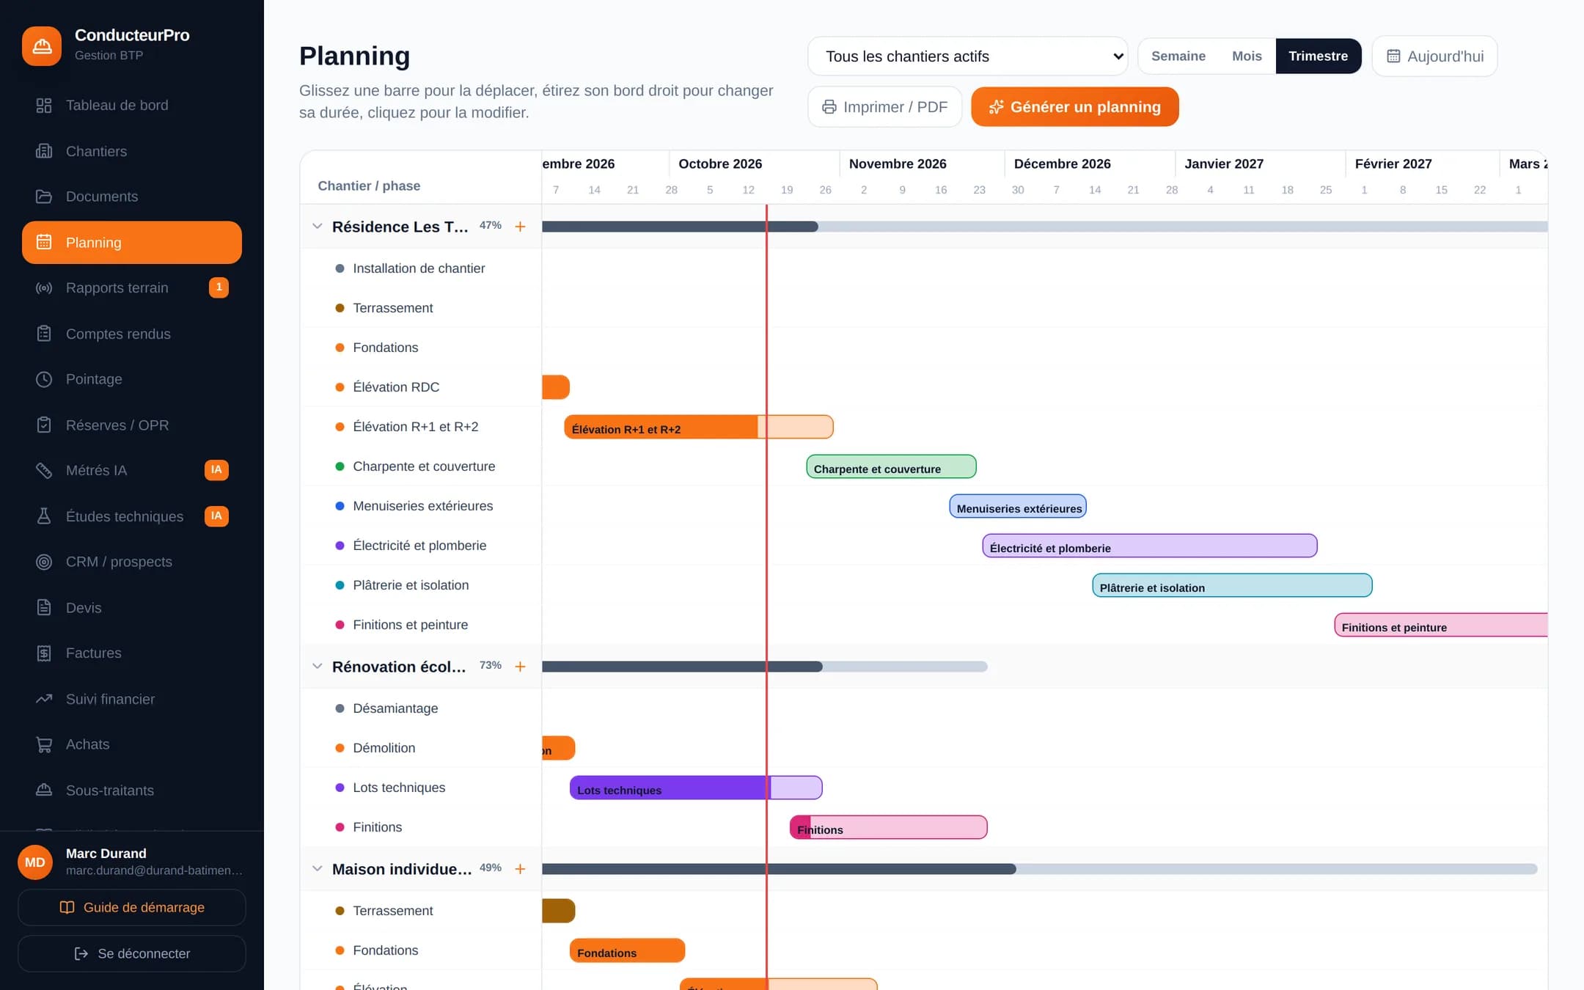
Task: Open Réserves / OPR in sidebar
Action: 132,425
